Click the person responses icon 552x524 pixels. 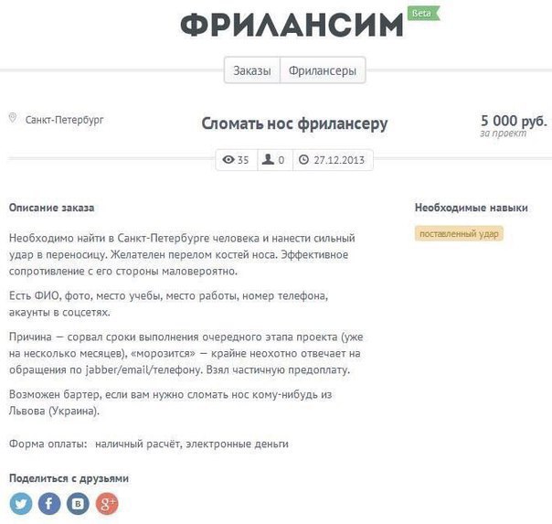(269, 160)
